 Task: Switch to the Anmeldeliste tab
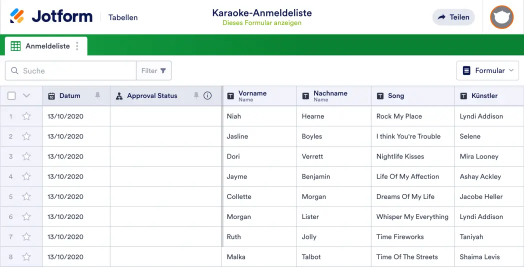42,46
